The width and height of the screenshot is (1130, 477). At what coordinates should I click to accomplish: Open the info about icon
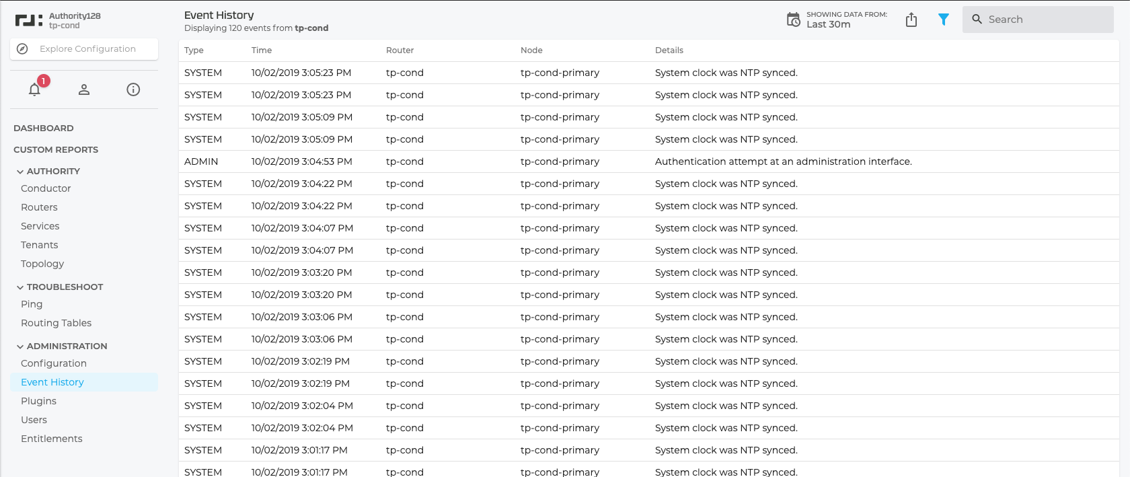pos(133,89)
